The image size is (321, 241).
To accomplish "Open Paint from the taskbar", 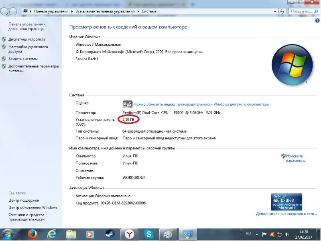I will (x=168, y=234).
